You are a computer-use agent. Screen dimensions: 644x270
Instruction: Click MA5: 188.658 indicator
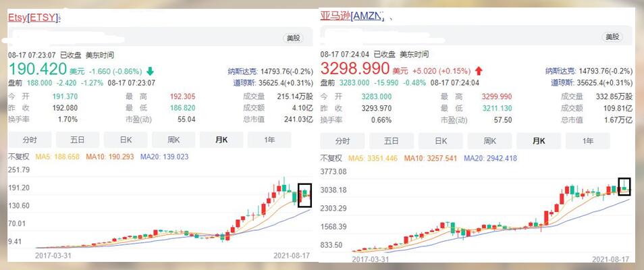58,157
